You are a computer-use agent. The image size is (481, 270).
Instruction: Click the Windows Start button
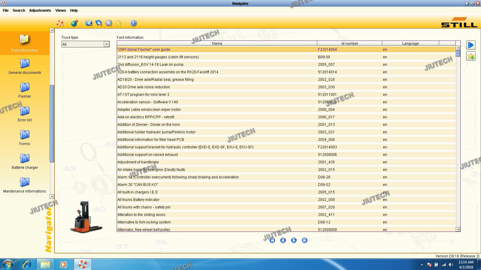click(8, 264)
